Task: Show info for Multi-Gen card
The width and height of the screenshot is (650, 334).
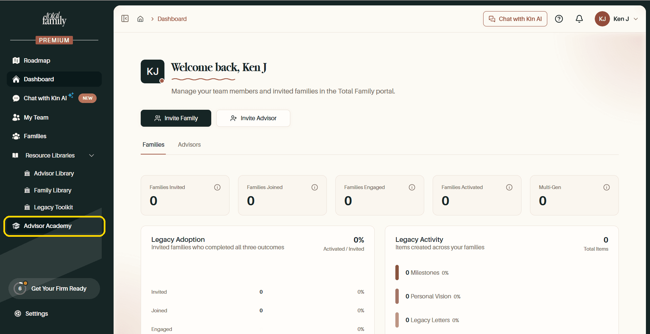Action: 607,187
